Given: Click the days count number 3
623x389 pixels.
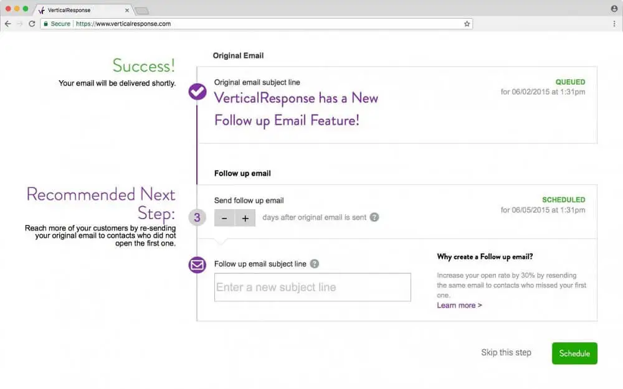Looking at the screenshot, I should (197, 217).
